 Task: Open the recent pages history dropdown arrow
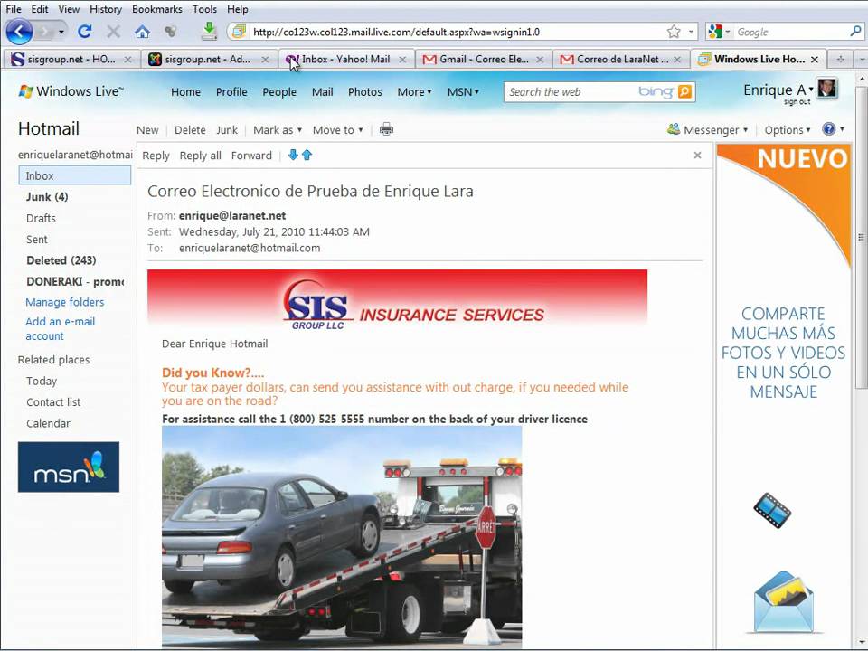point(61,33)
